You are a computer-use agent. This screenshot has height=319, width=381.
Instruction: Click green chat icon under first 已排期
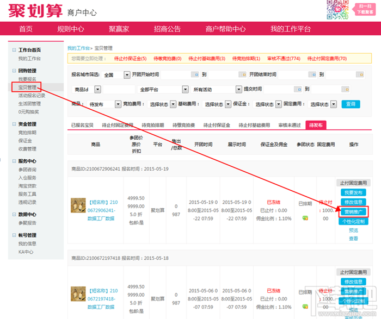(305, 218)
